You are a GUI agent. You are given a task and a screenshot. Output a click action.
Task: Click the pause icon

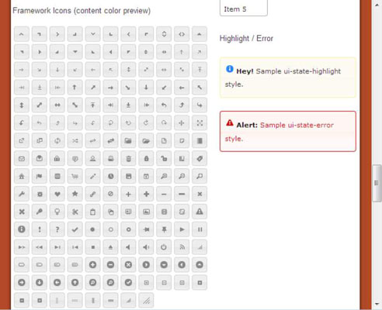coord(200,229)
